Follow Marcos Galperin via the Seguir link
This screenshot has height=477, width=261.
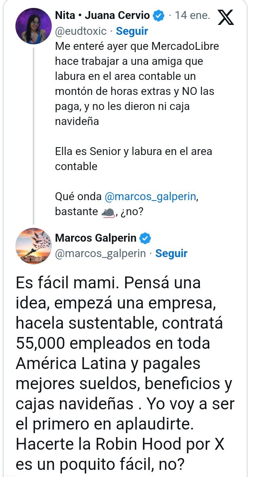pyautogui.click(x=171, y=253)
